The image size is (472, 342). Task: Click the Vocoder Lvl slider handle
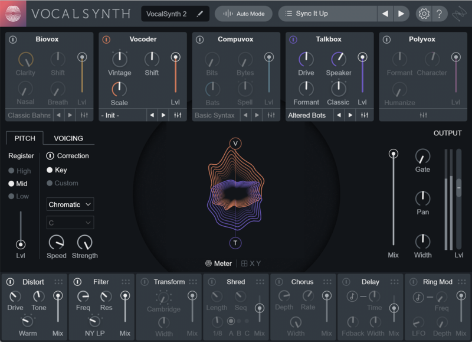tap(175, 57)
